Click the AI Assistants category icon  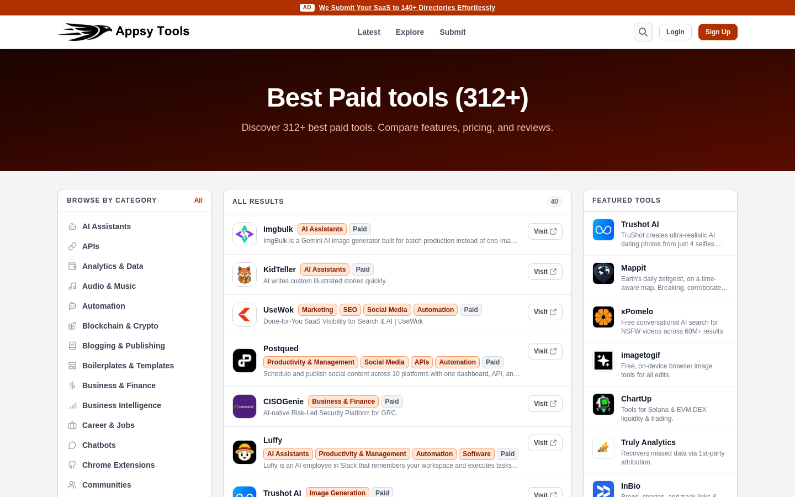click(72, 226)
